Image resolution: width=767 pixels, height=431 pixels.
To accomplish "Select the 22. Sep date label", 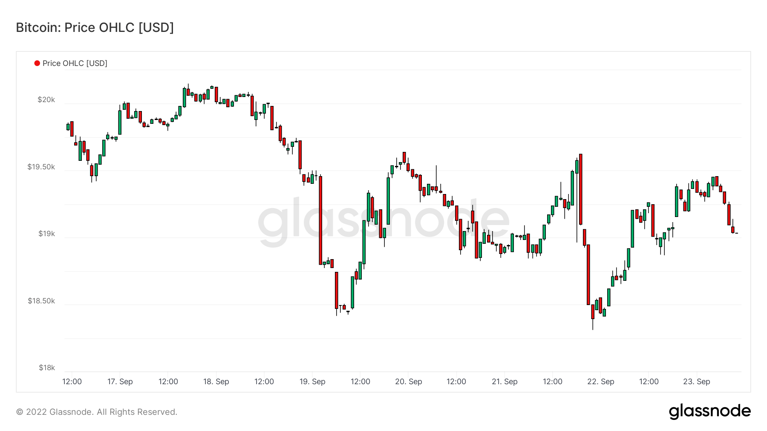I will coord(601,382).
